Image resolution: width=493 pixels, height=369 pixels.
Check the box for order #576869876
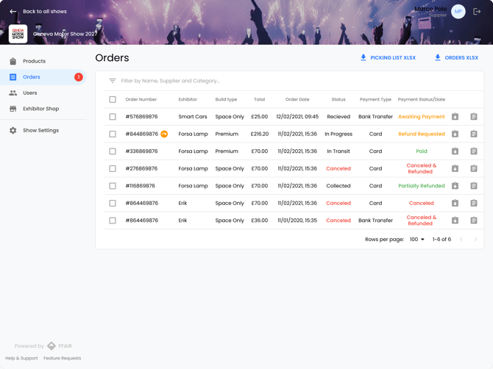pos(113,117)
